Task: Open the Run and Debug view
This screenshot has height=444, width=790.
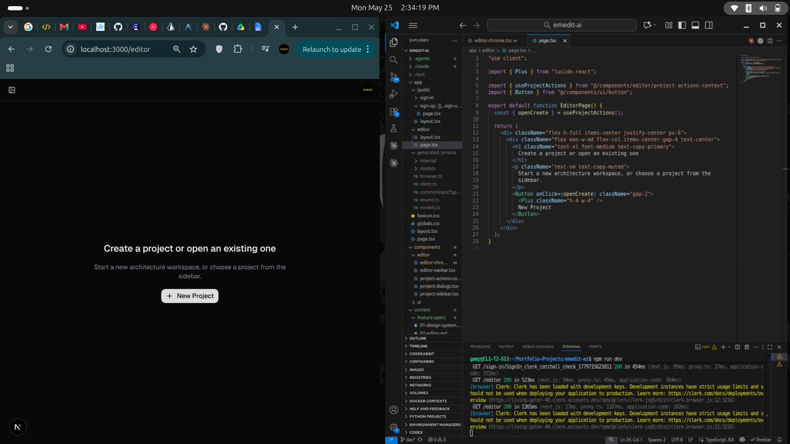Action: pos(394,94)
